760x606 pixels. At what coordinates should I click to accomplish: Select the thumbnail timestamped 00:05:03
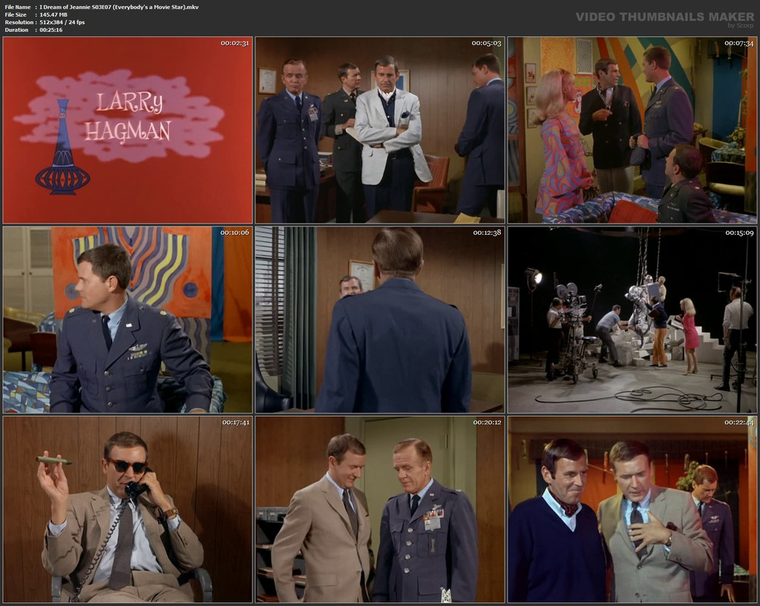pyautogui.click(x=380, y=130)
